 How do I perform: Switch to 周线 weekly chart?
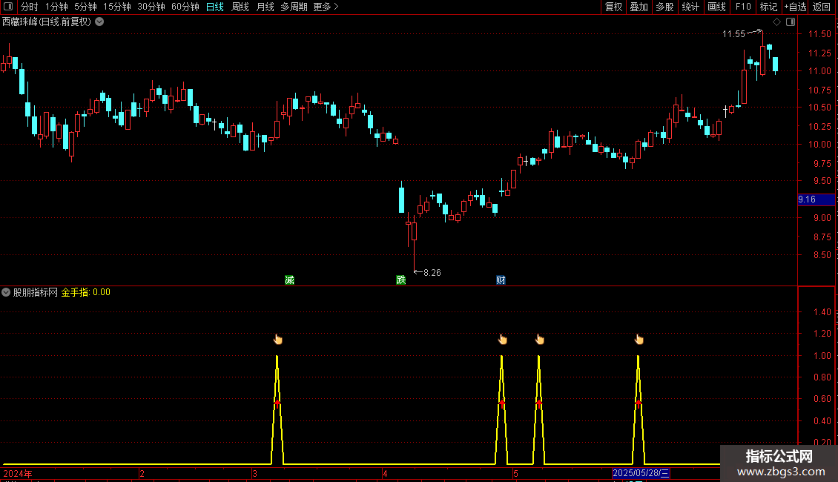click(240, 7)
